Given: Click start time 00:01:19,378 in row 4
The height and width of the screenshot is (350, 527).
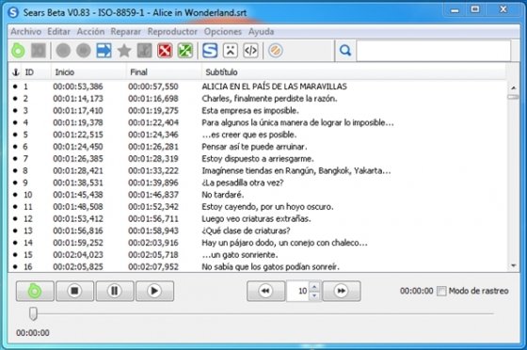Looking at the screenshot, I should click(x=78, y=123).
